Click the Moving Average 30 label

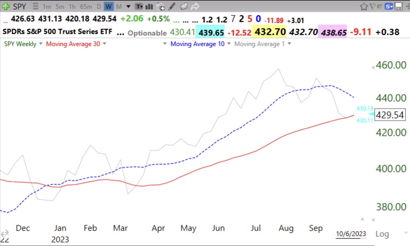(73, 44)
